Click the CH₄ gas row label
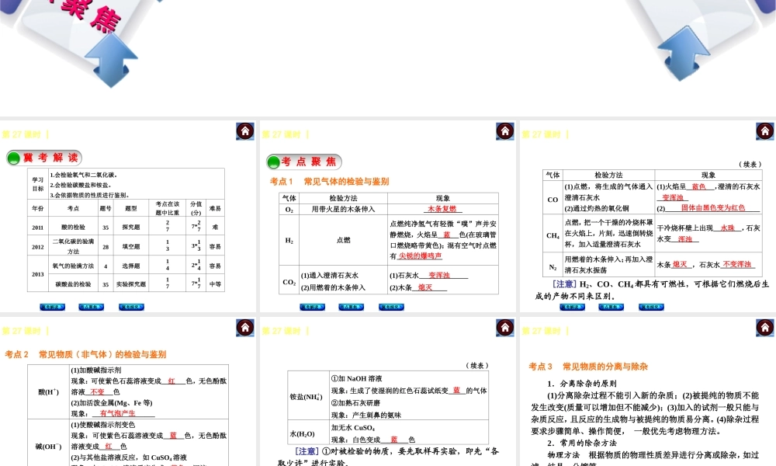This screenshot has height=466, width=776. pos(553,236)
